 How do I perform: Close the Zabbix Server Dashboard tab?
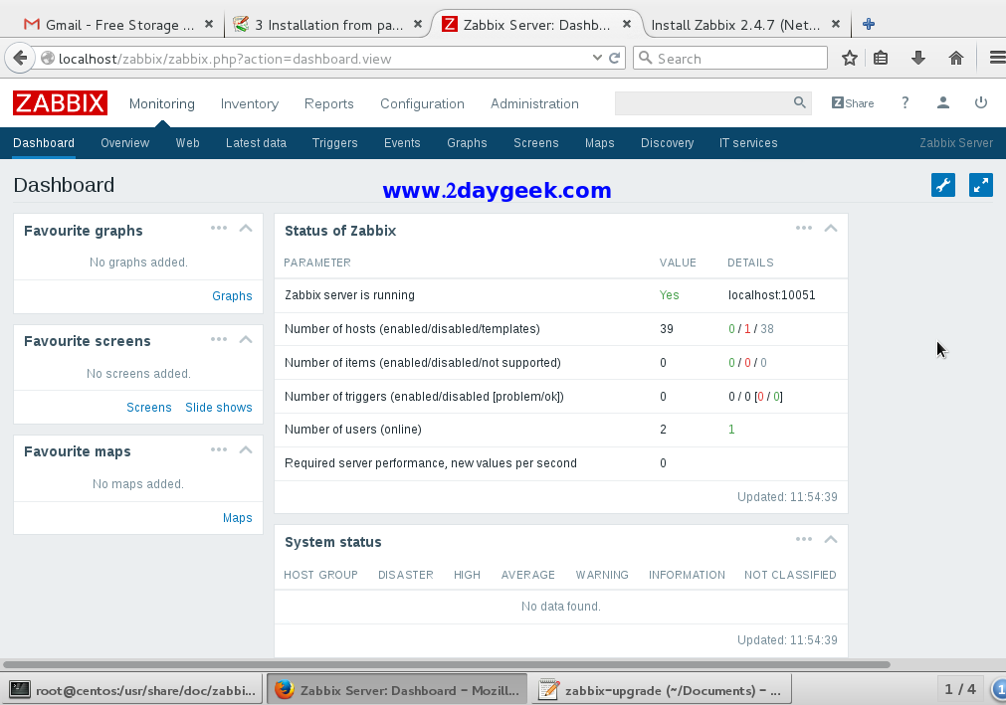[x=627, y=24]
